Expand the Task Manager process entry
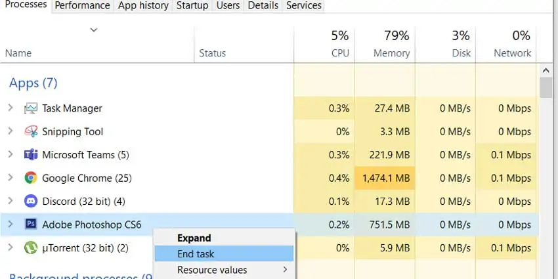558x279 pixels. [x=11, y=108]
